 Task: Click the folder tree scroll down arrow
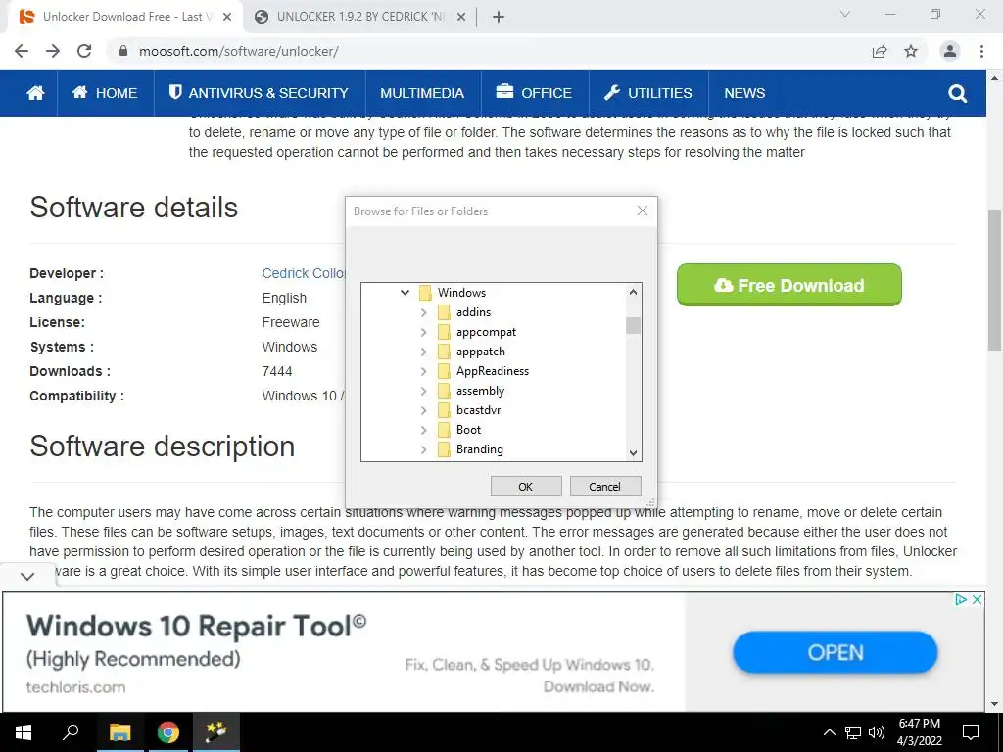point(634,453)
